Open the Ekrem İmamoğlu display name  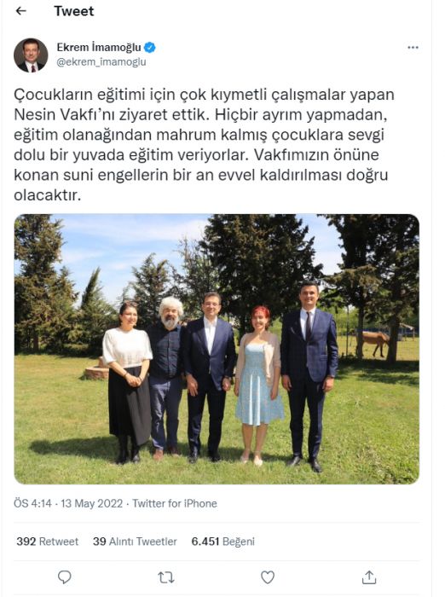[x=99, y=47]
